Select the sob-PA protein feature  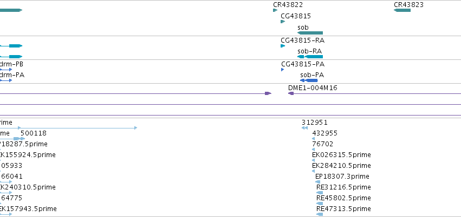point(309,80)
